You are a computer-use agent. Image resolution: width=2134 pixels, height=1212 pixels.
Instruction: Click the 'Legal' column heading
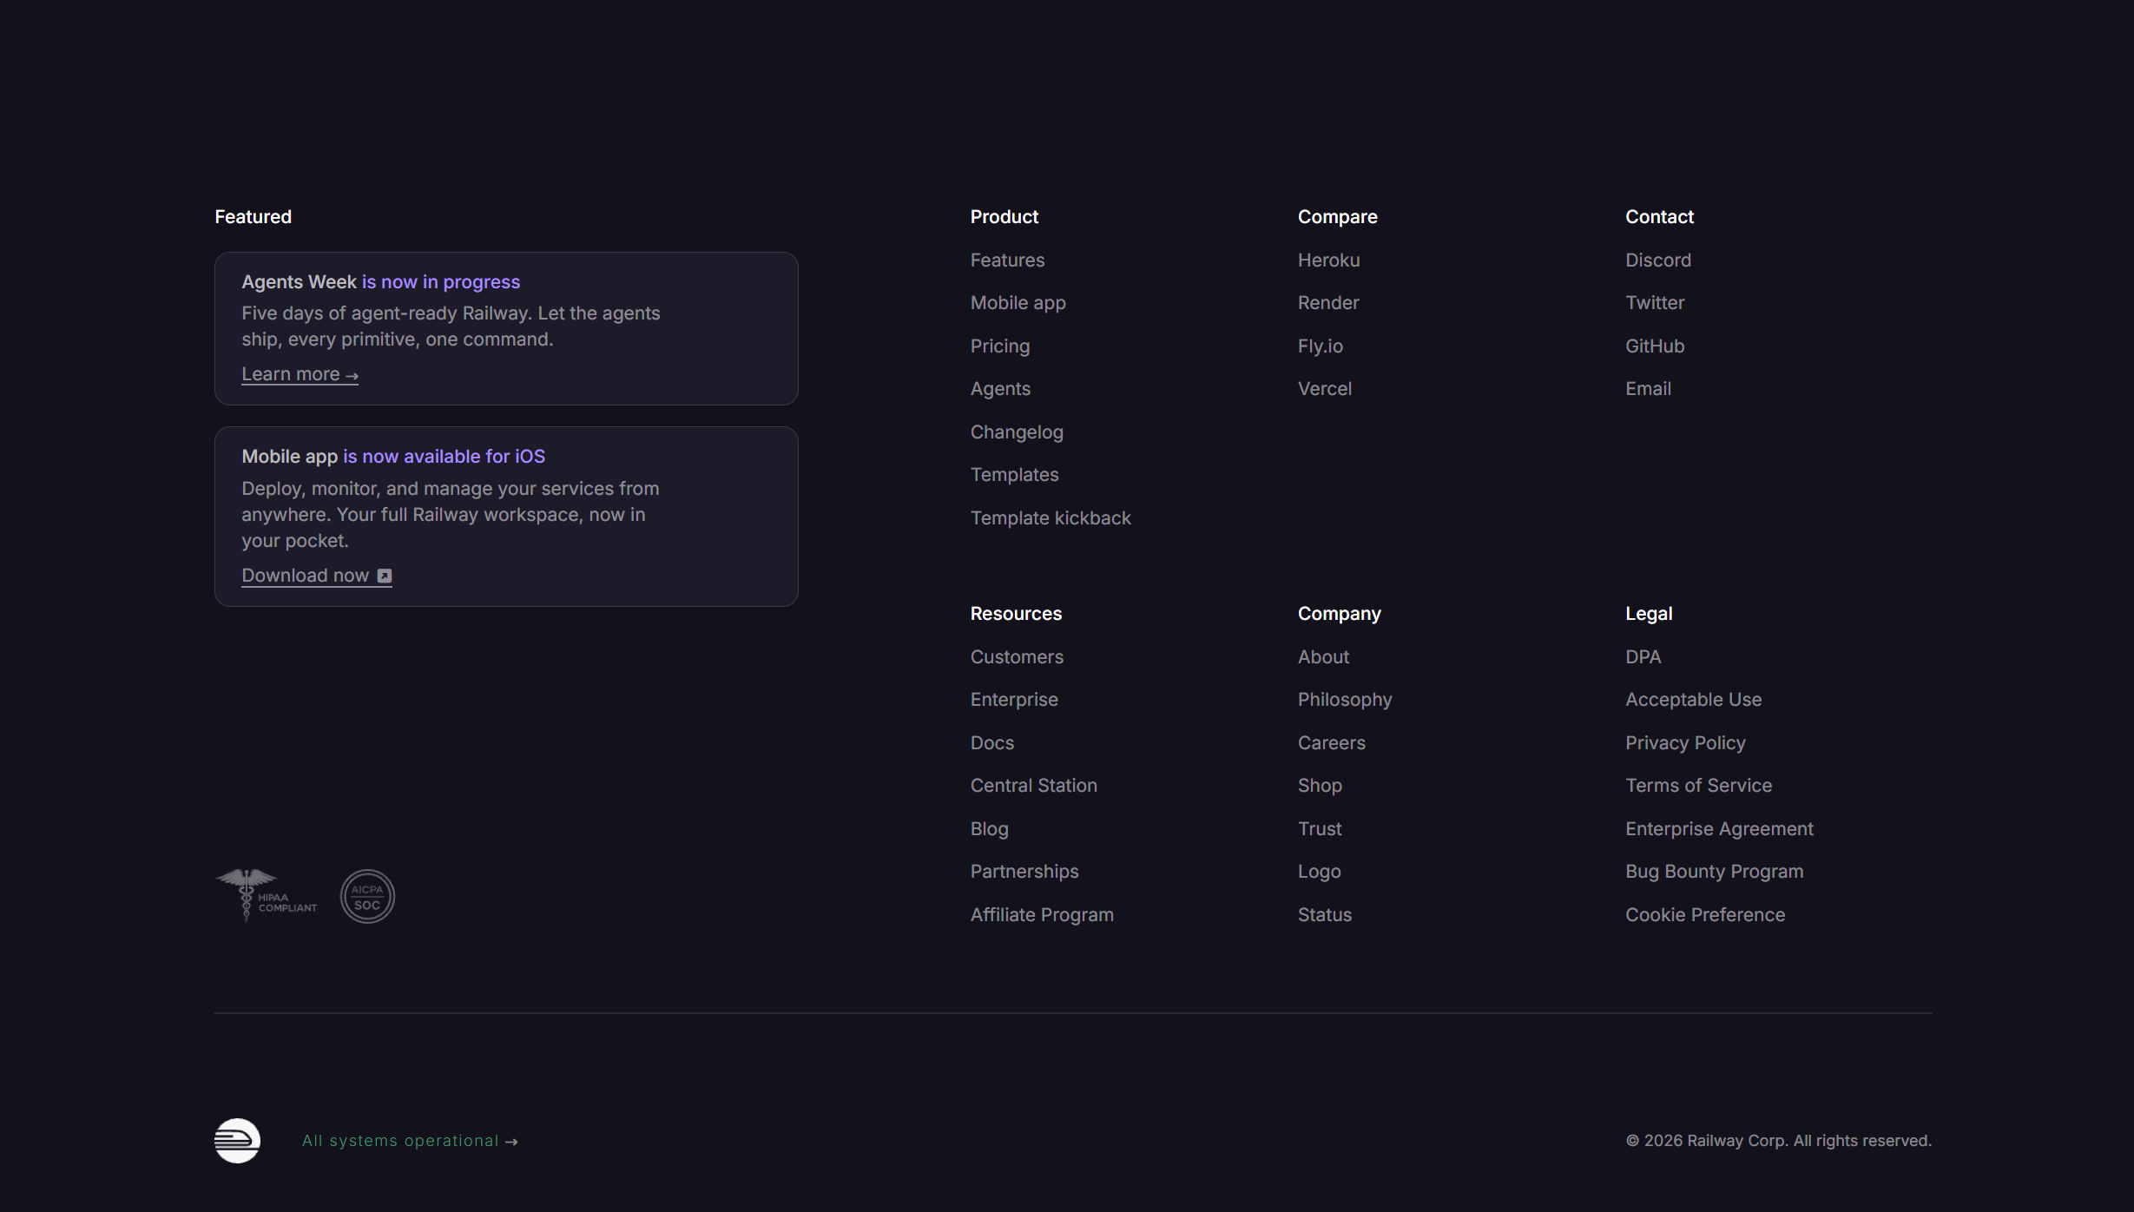1649,614
